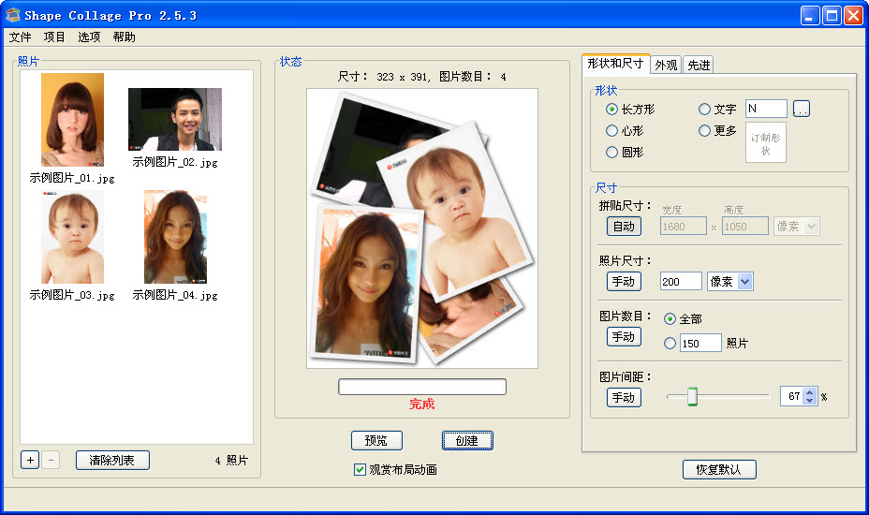Screen dimensions: 869x515
Task: Click the spacing percent field showing 67
Action: [x=792, y=396]
